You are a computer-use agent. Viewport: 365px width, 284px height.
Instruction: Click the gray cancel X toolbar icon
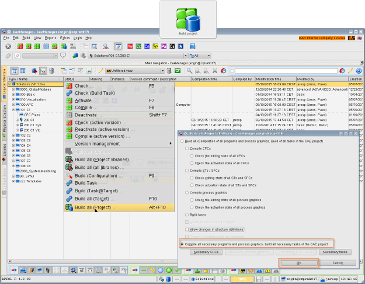pos(8,46)
